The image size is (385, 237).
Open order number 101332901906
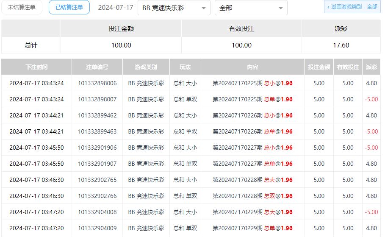point(97,148)
